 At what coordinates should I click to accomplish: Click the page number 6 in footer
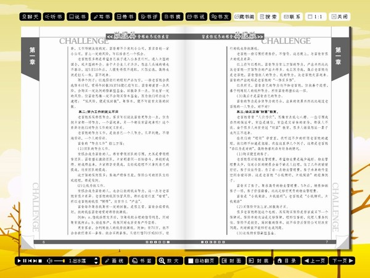tap(43, 242)
